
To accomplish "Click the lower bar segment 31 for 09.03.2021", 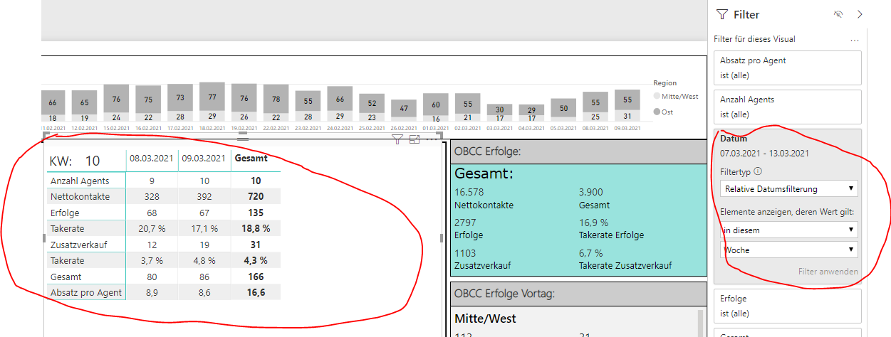I will point(627,116).
